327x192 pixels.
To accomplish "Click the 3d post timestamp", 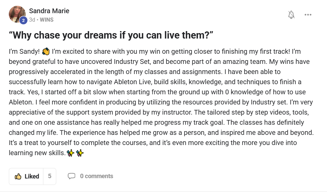I will pyautogui.click(x=32, y=20).
